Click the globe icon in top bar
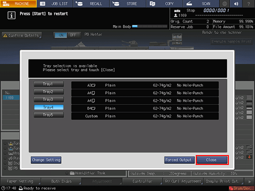Viewport: 255px width, 191px height. coord(225,3)
